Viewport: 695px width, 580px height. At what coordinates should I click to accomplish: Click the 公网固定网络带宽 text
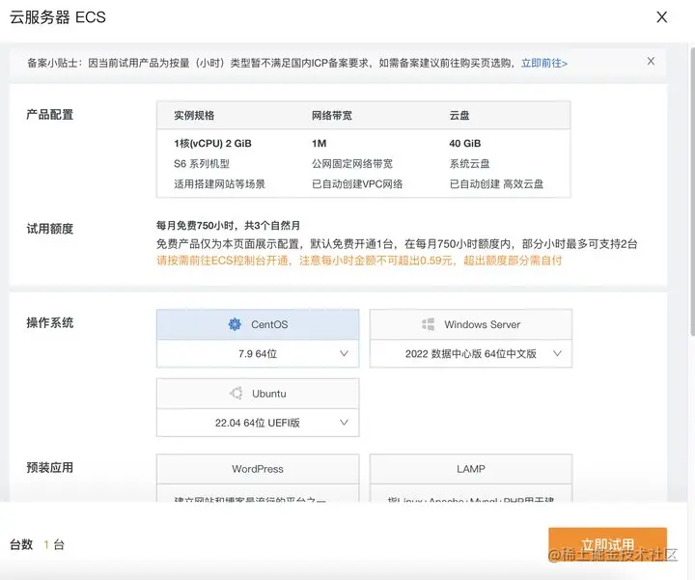point(352,164)
